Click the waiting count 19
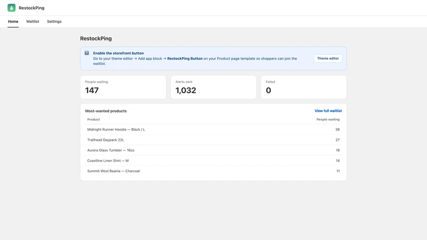The image size is (427, 240). (x=338, y=150)
